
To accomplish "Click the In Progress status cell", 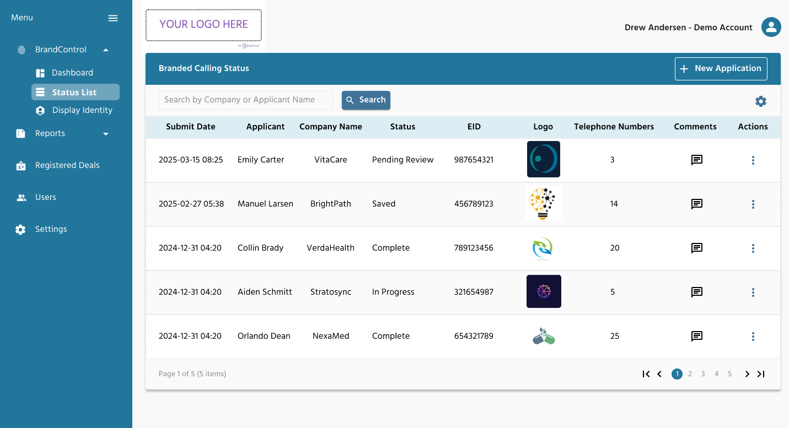I will pyautogui.click(x=393, y=292).
